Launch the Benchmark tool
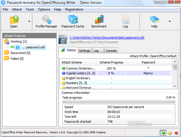The image size is (181, 137). point(99,21)
